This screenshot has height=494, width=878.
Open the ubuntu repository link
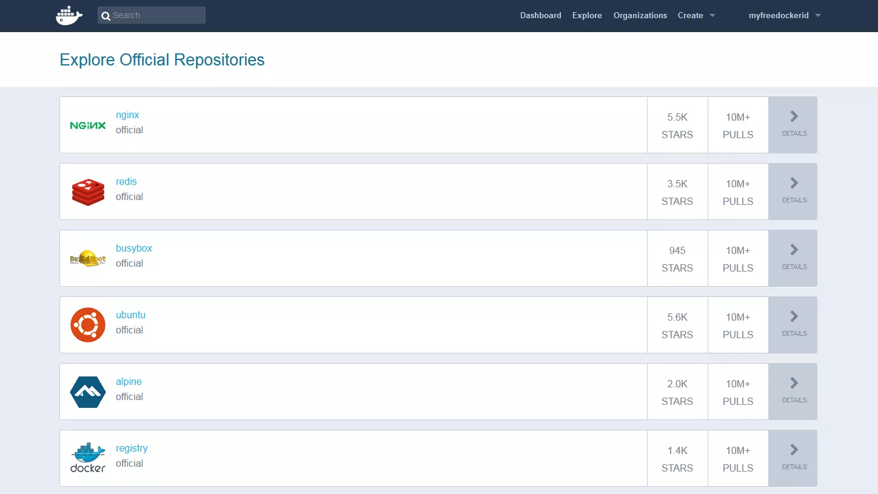(x=130, y=315)
